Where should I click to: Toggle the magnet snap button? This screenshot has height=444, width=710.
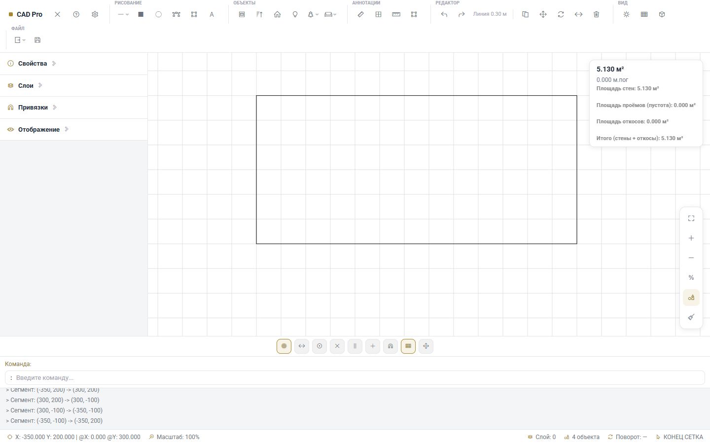(390, 346)
